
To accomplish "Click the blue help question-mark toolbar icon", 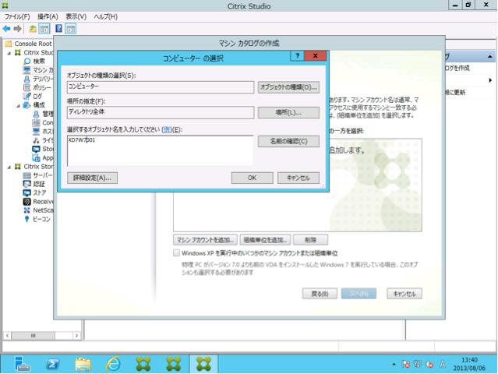I will pyautogui.click(x=58, y=29).
